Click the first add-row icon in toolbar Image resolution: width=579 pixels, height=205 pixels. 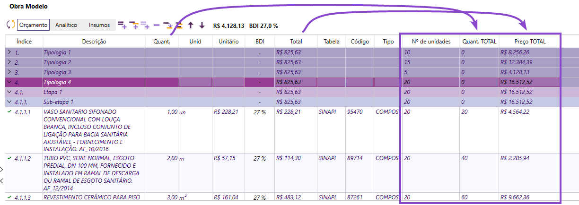[122, 25]
